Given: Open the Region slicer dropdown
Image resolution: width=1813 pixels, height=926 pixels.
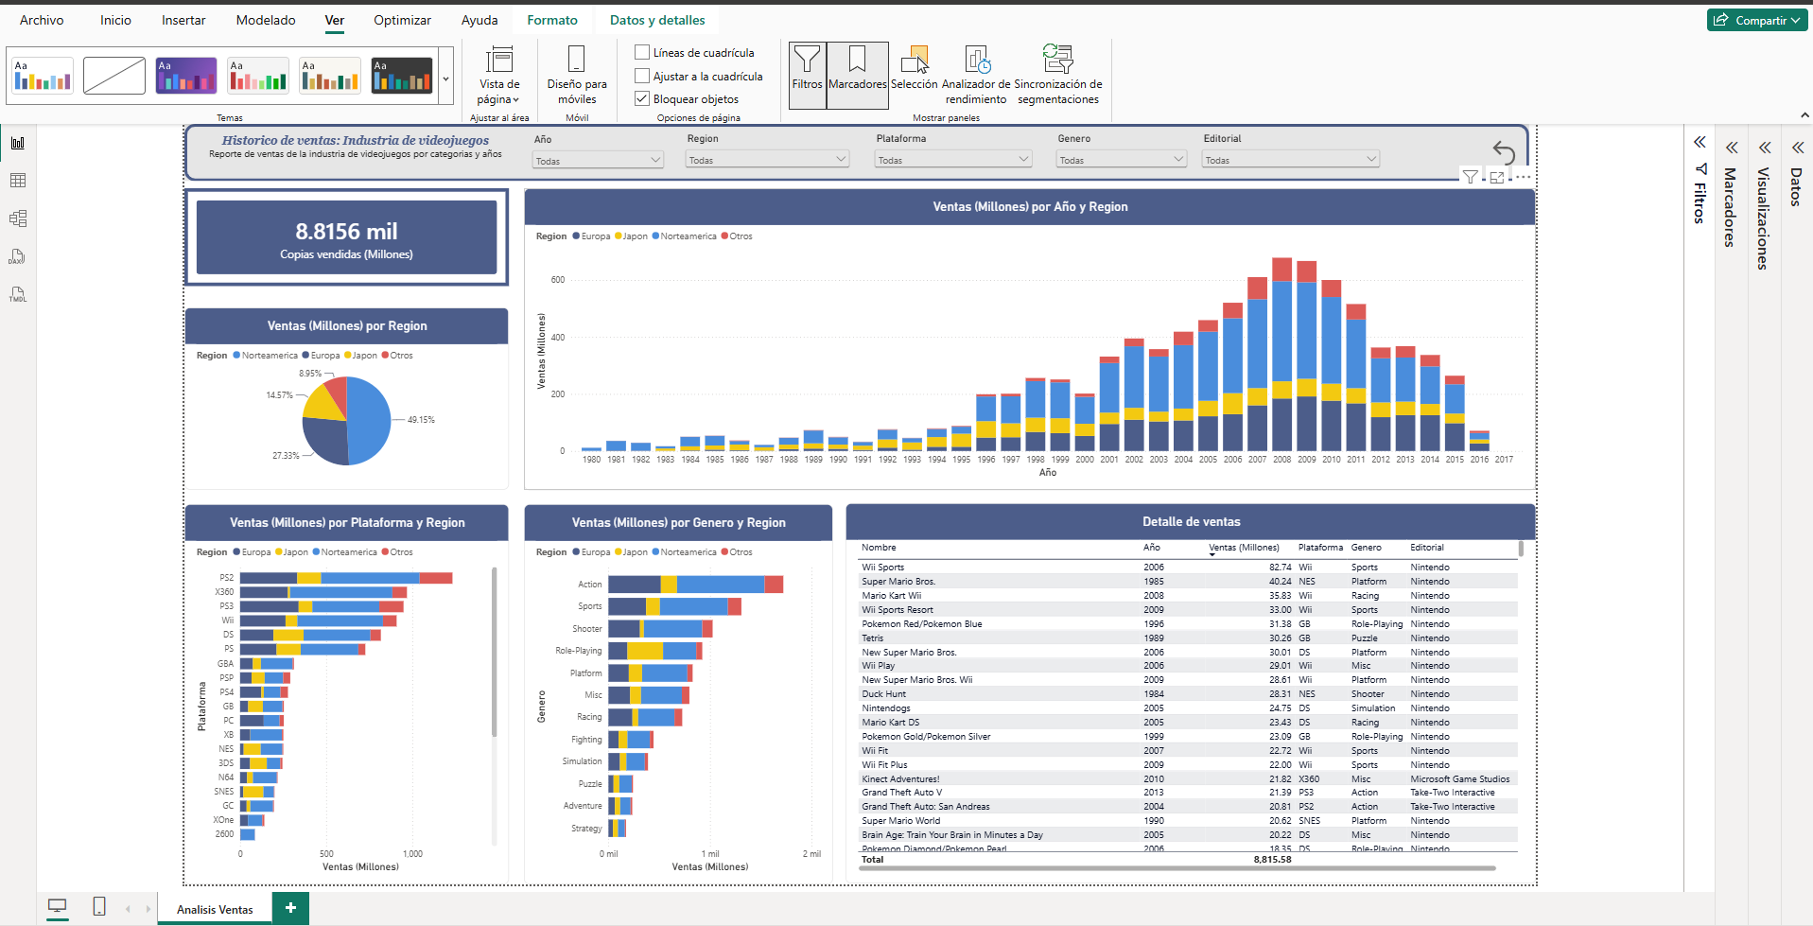Looking at the screenshot, I should (x=767, y=160).
